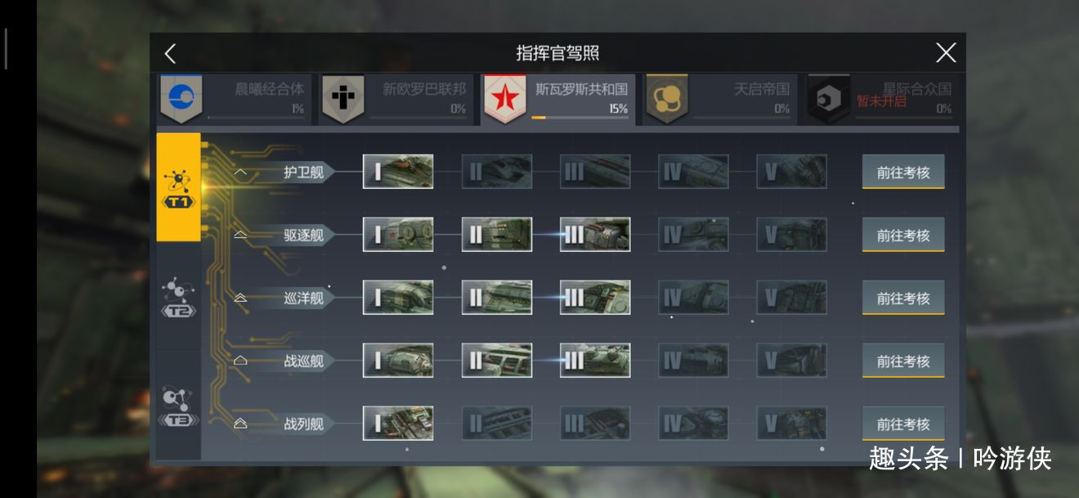The height and width of the screenshot is (498, 1079).
Task: Click the 新欧罗巴联邦 cross emblem
Action: tap(343, 98)
